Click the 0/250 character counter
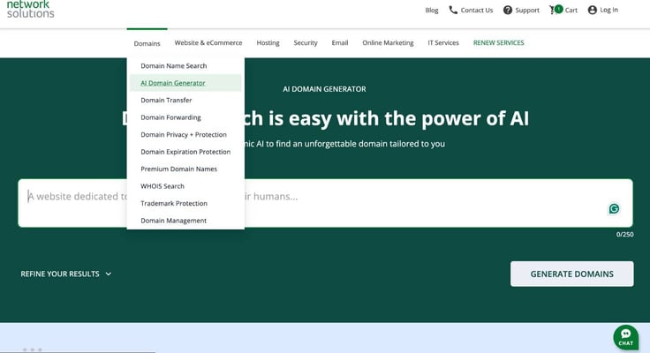650x353 pixels. 624,235
